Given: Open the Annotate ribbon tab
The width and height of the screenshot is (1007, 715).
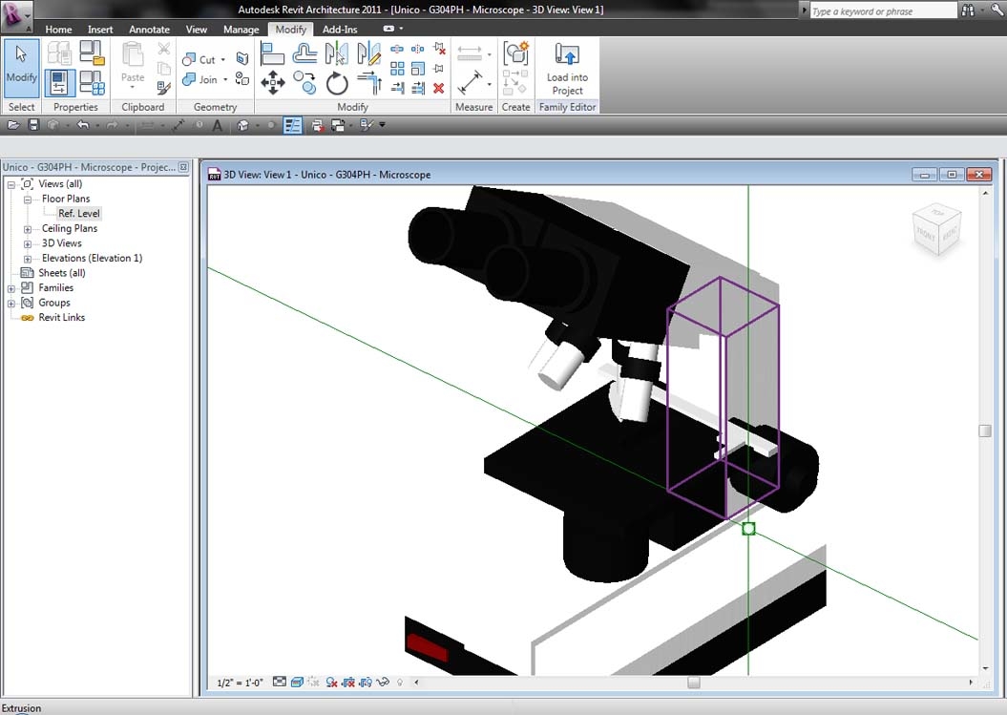Looking at the screenshot, I should [149, 29].
